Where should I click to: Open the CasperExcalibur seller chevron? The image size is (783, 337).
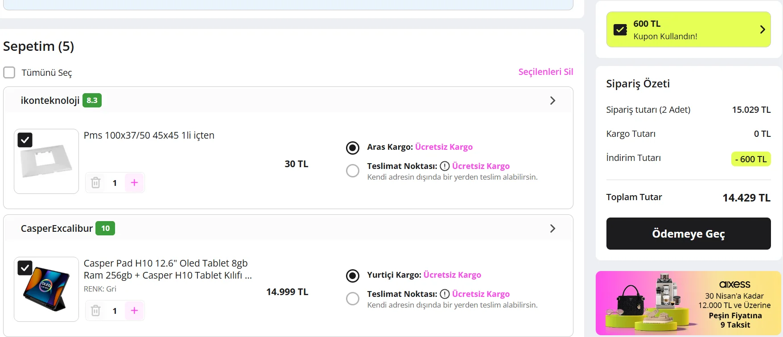click(x=552, y=229)
